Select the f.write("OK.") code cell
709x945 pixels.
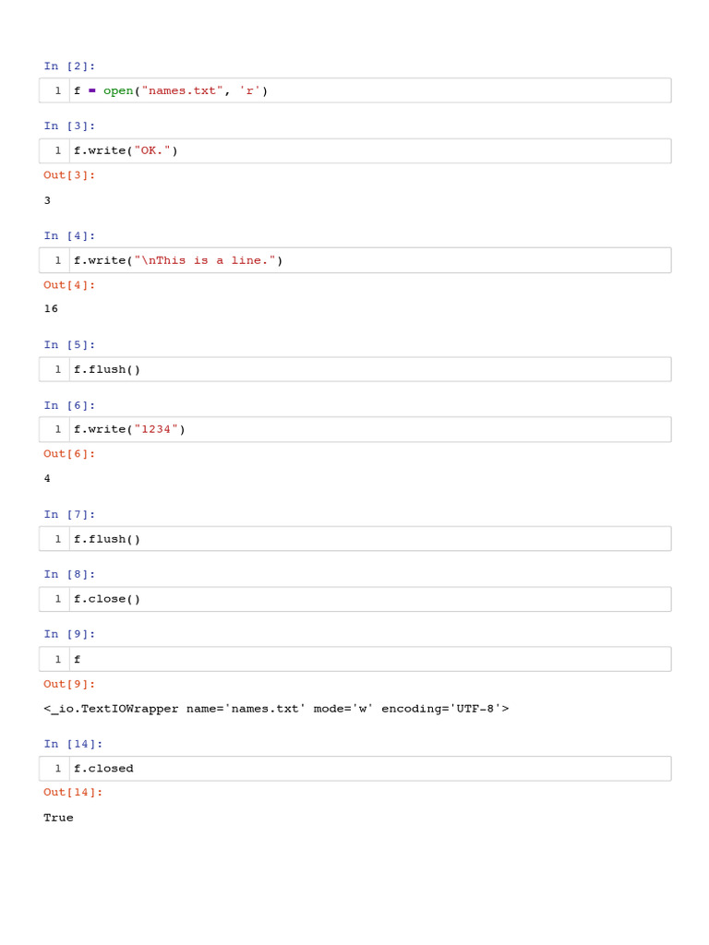(369, 151)
